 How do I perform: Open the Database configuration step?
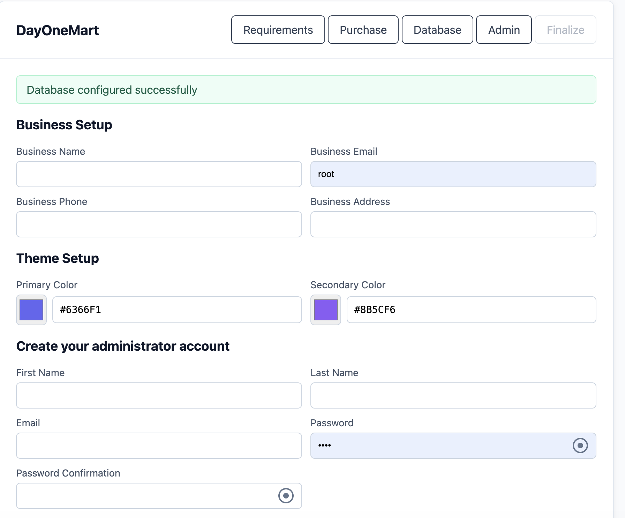(437, 30)
